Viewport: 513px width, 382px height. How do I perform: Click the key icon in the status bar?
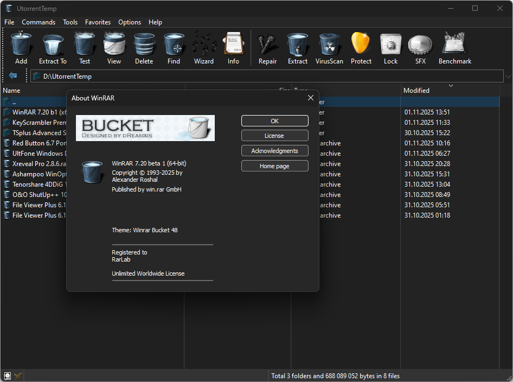pos(18,376)
